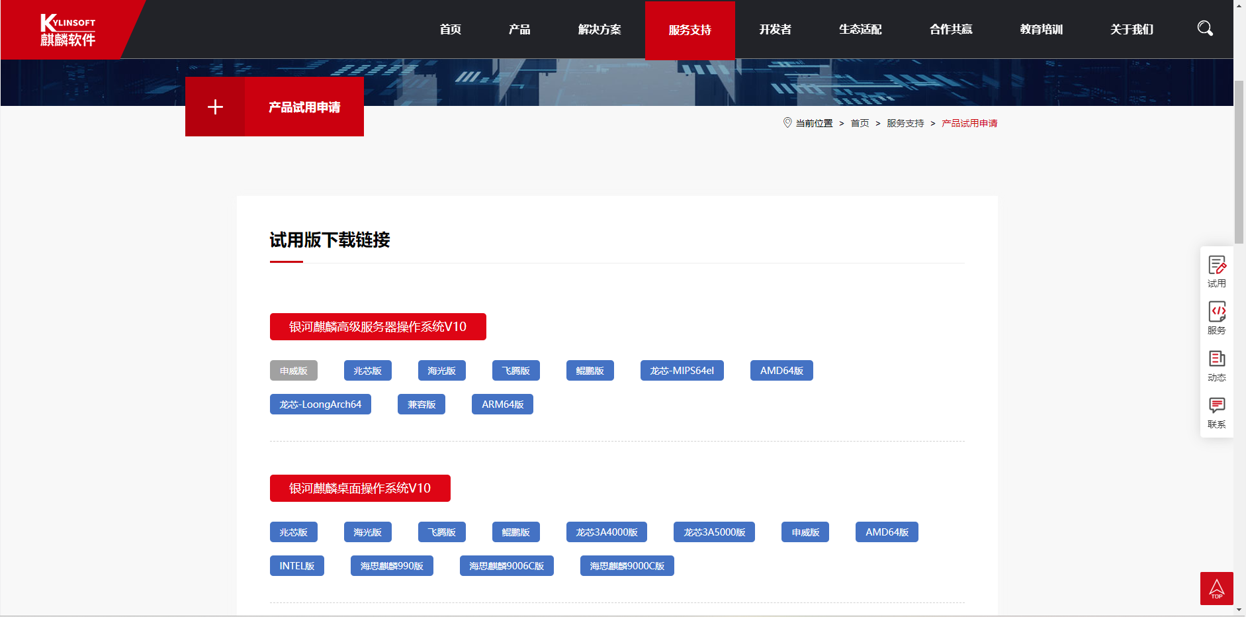Open the 教育培训 navigation menu
The image size is (1246, 617).
1042,29
